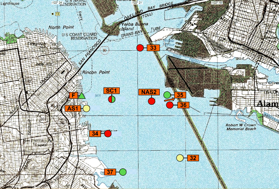
Task: Click the green circle marker for station 35
Action: [167, 95]
